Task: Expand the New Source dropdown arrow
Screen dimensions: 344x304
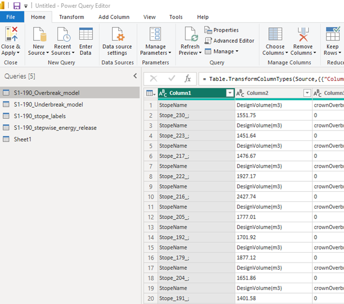Action: pyautogui.click(x=48, y=53)
